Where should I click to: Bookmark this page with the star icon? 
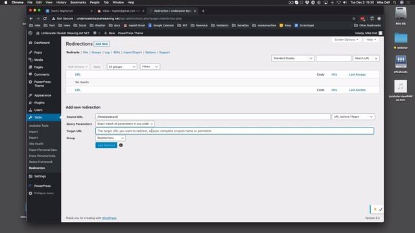(354, 19)
